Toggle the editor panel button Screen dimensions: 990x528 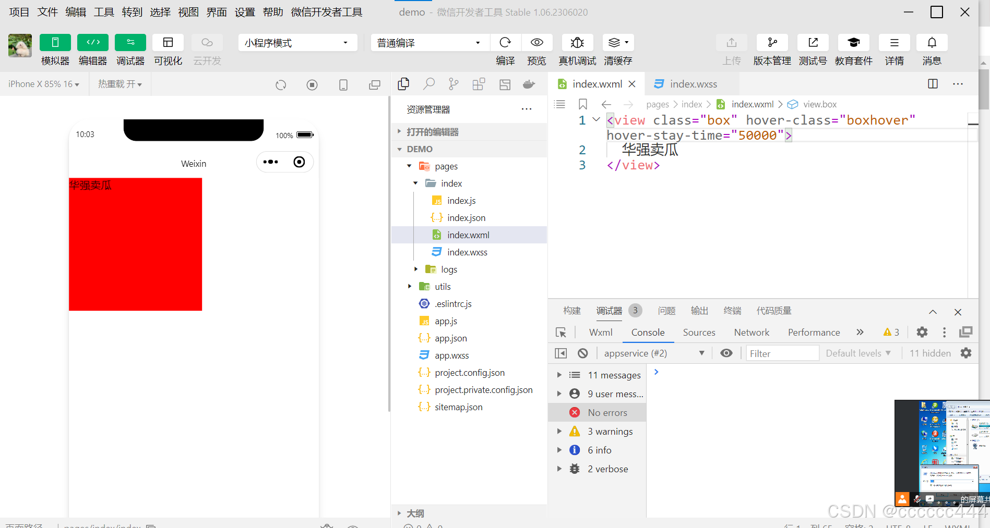pos(93,42)
